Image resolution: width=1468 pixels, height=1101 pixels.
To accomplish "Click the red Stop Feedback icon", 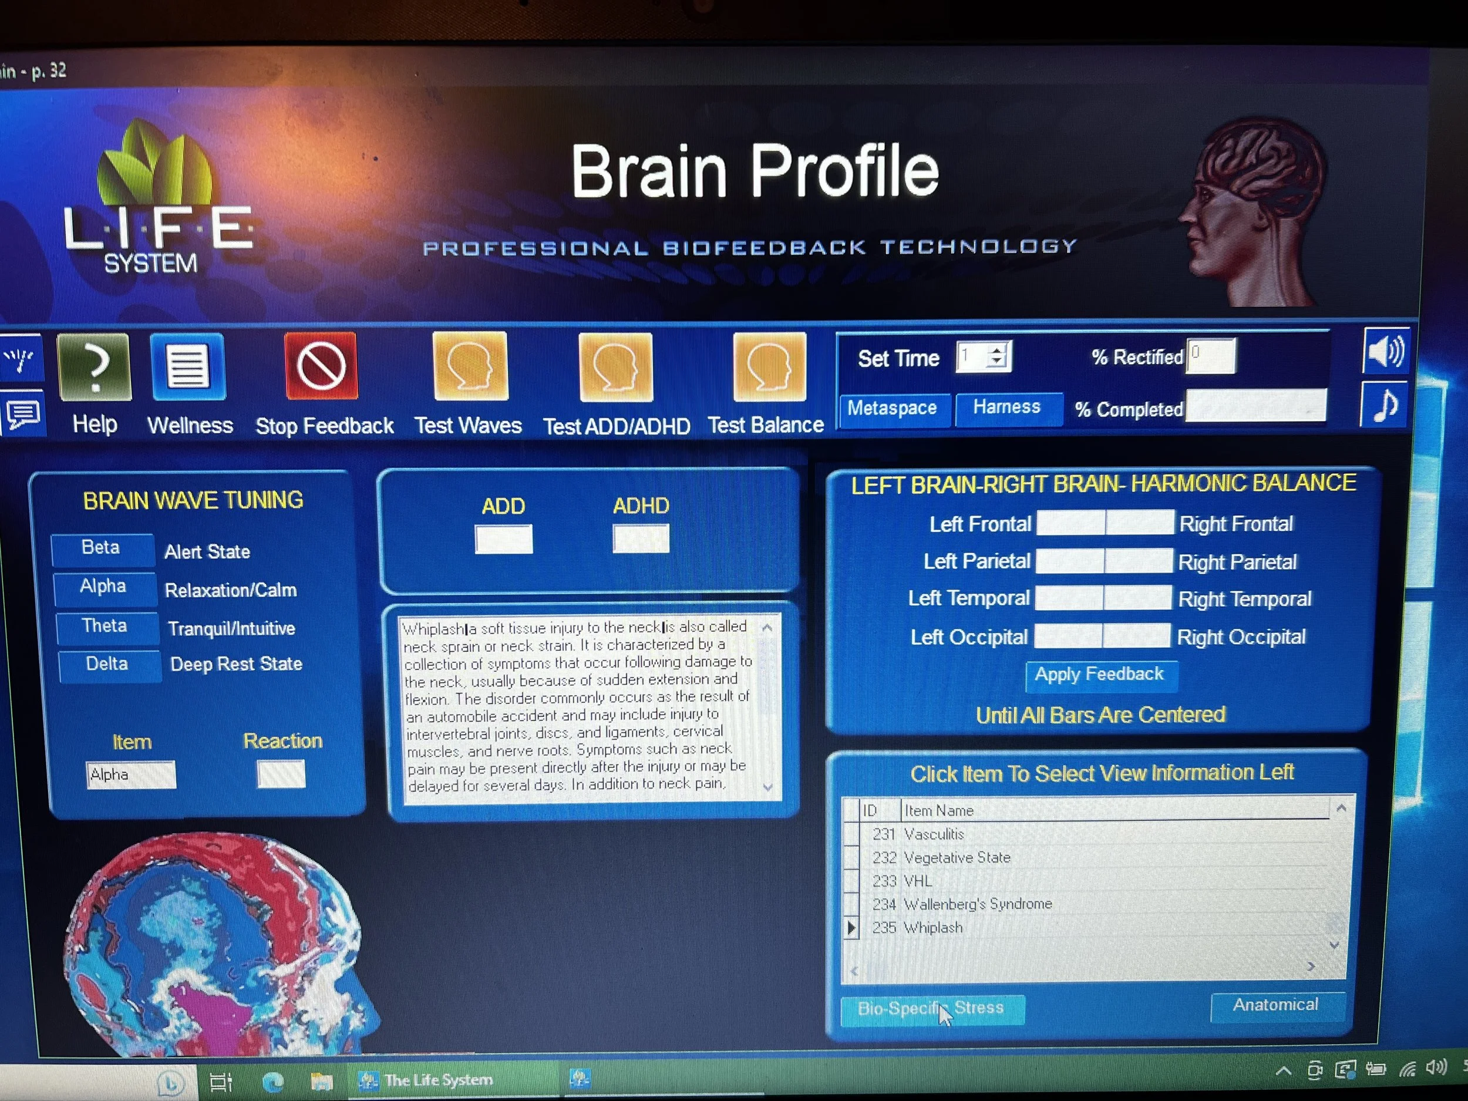I will [321, 366].
